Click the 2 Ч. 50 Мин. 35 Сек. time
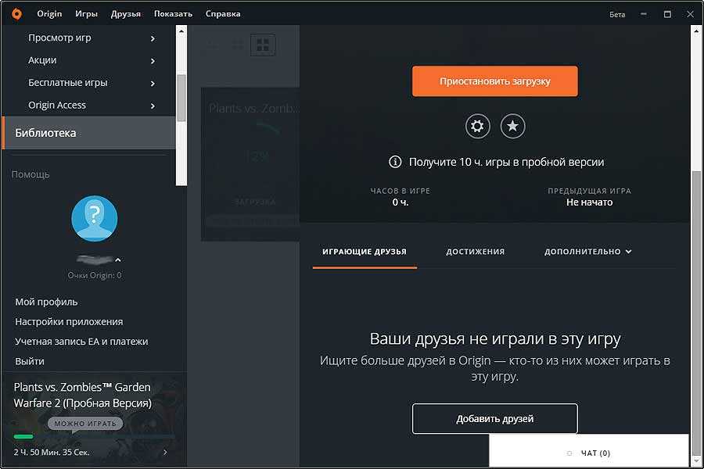Viewport: 704px width, 469px height. 52,452
